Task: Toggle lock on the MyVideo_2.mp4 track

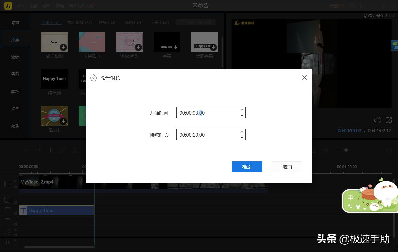Action: [16, 187]
